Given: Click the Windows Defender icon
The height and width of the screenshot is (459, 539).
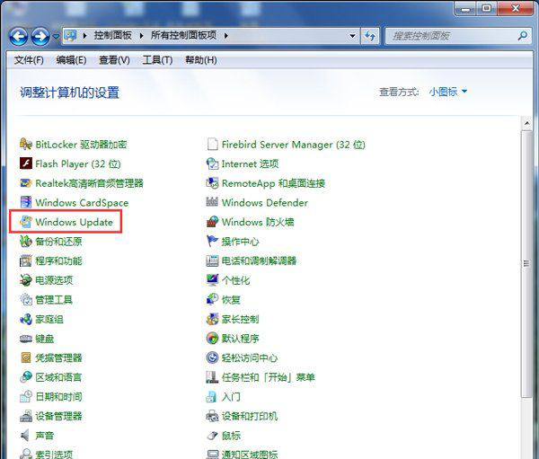Looking at the screenshot, I should 212,202.
